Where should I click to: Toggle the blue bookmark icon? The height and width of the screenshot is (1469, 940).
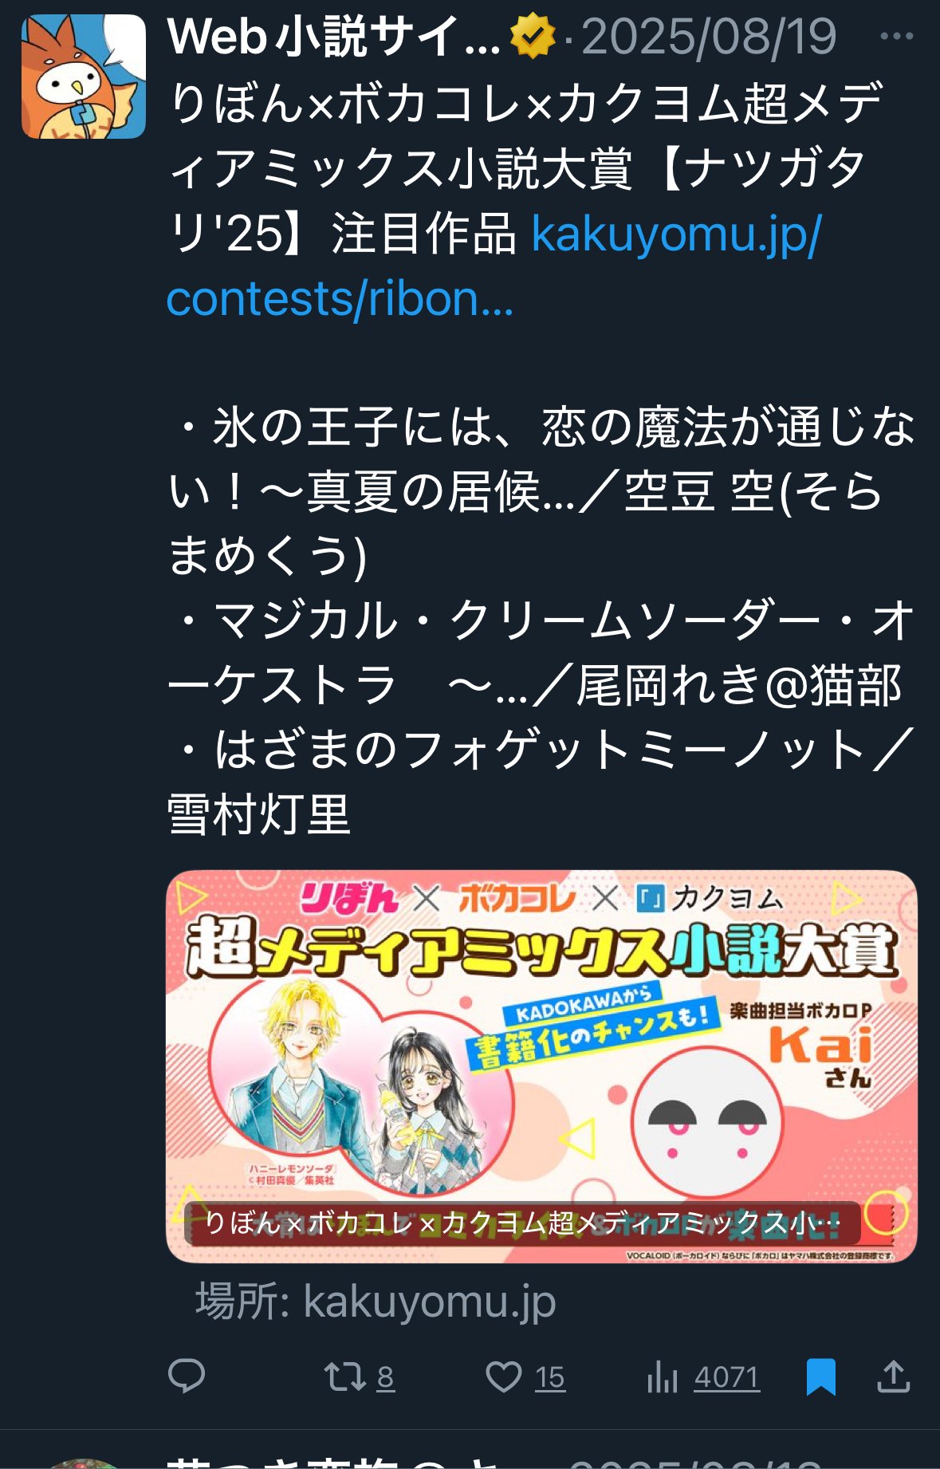click(x=820, y=1376)
